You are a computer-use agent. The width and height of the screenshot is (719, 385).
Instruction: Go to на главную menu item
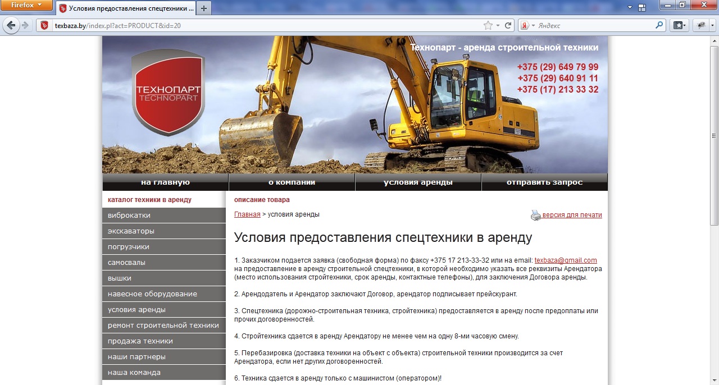(x=165, y=182)
